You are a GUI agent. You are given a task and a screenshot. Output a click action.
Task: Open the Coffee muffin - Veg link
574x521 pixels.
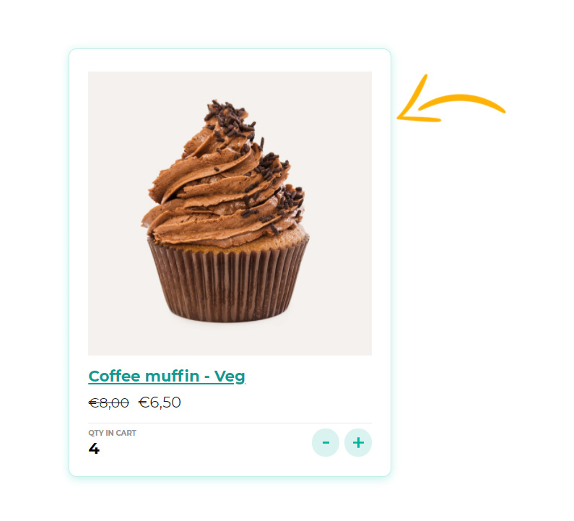click(167, 376)
